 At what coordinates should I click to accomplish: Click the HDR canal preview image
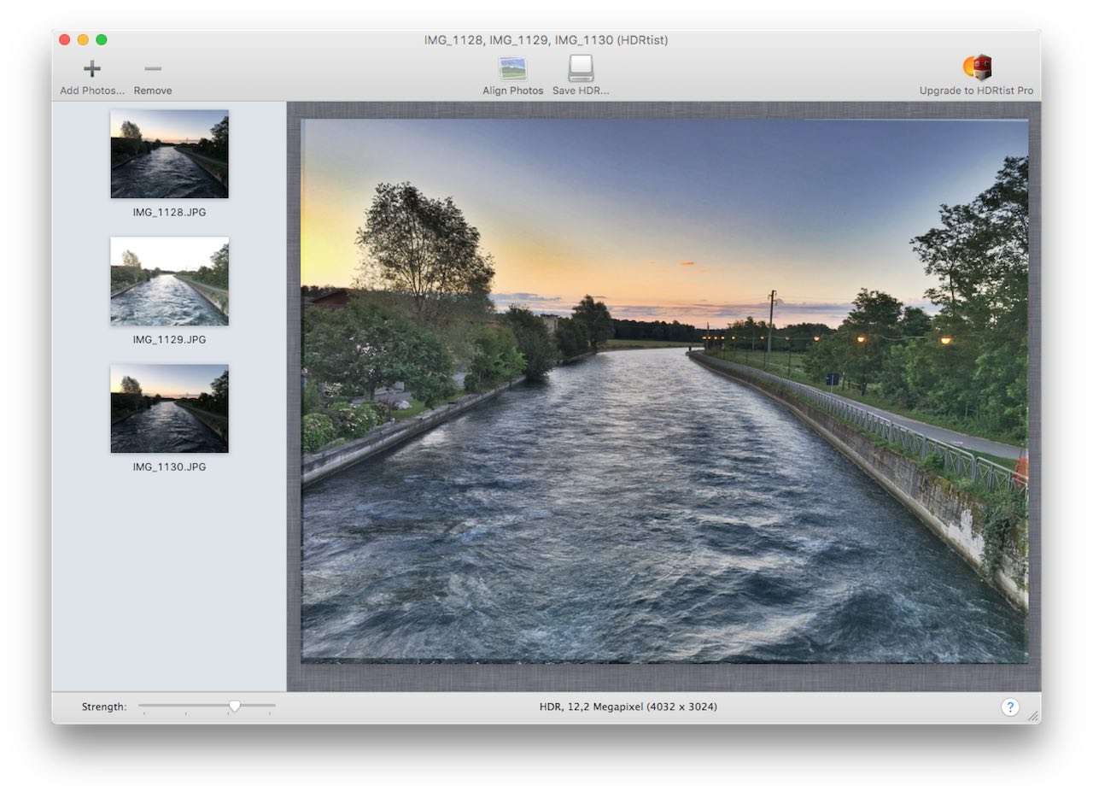[x=664, y=390]
